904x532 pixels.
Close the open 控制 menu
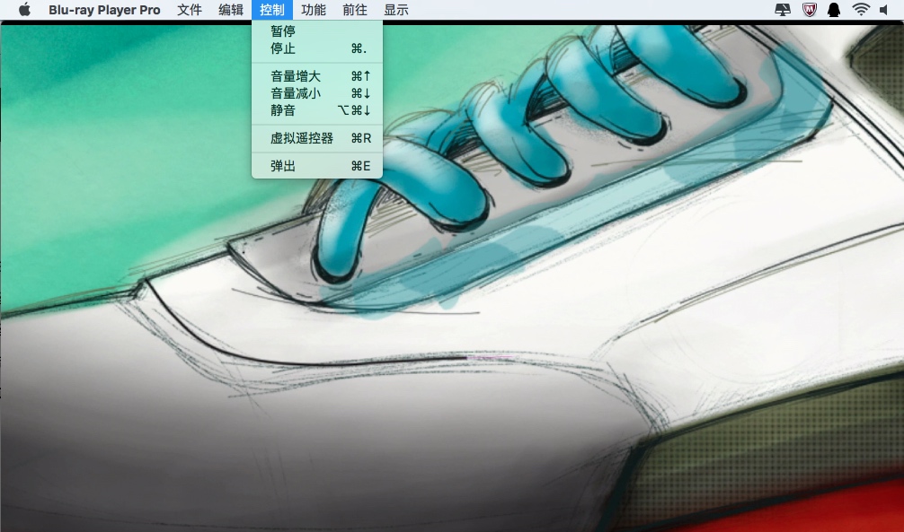(x=272, y=10)
